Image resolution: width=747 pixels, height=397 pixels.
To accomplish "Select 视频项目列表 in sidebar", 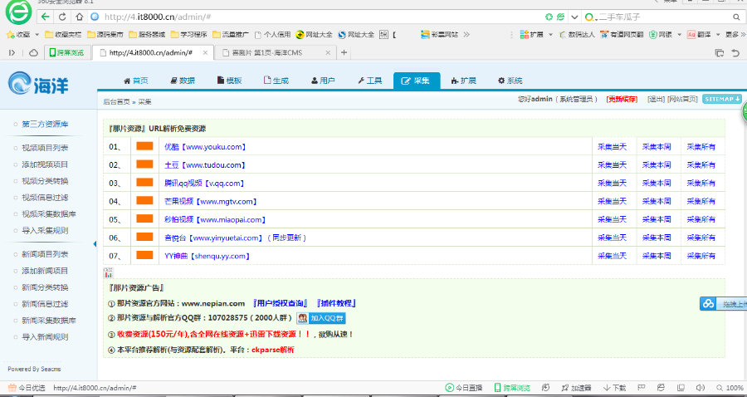I will point(45,148).
